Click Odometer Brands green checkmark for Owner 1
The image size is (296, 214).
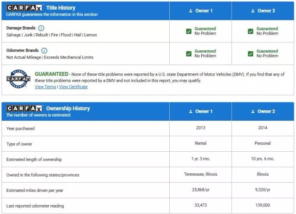pyautogui.click(x=189, y=54)
